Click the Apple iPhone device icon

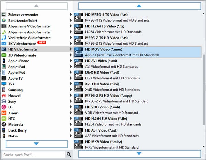pyautogui.click(x=4, y=61)
